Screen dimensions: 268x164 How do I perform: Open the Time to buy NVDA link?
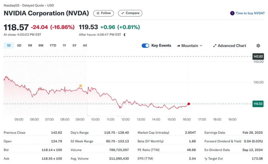click(249, 13)
